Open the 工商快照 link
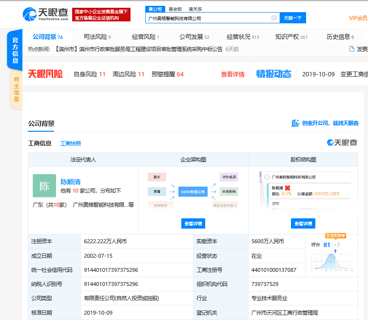 (71, 143)
